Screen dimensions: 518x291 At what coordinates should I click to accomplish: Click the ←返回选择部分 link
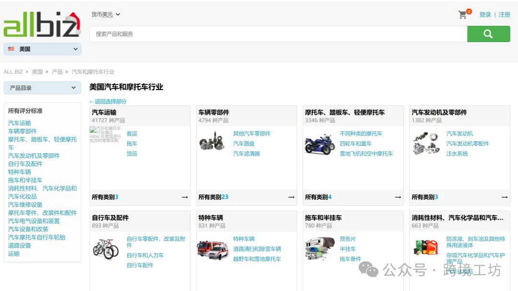[108, 101]
